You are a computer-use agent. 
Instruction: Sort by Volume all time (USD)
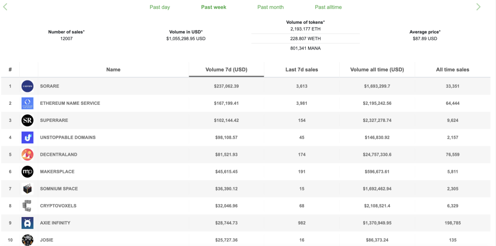click(x=377, y=69)
